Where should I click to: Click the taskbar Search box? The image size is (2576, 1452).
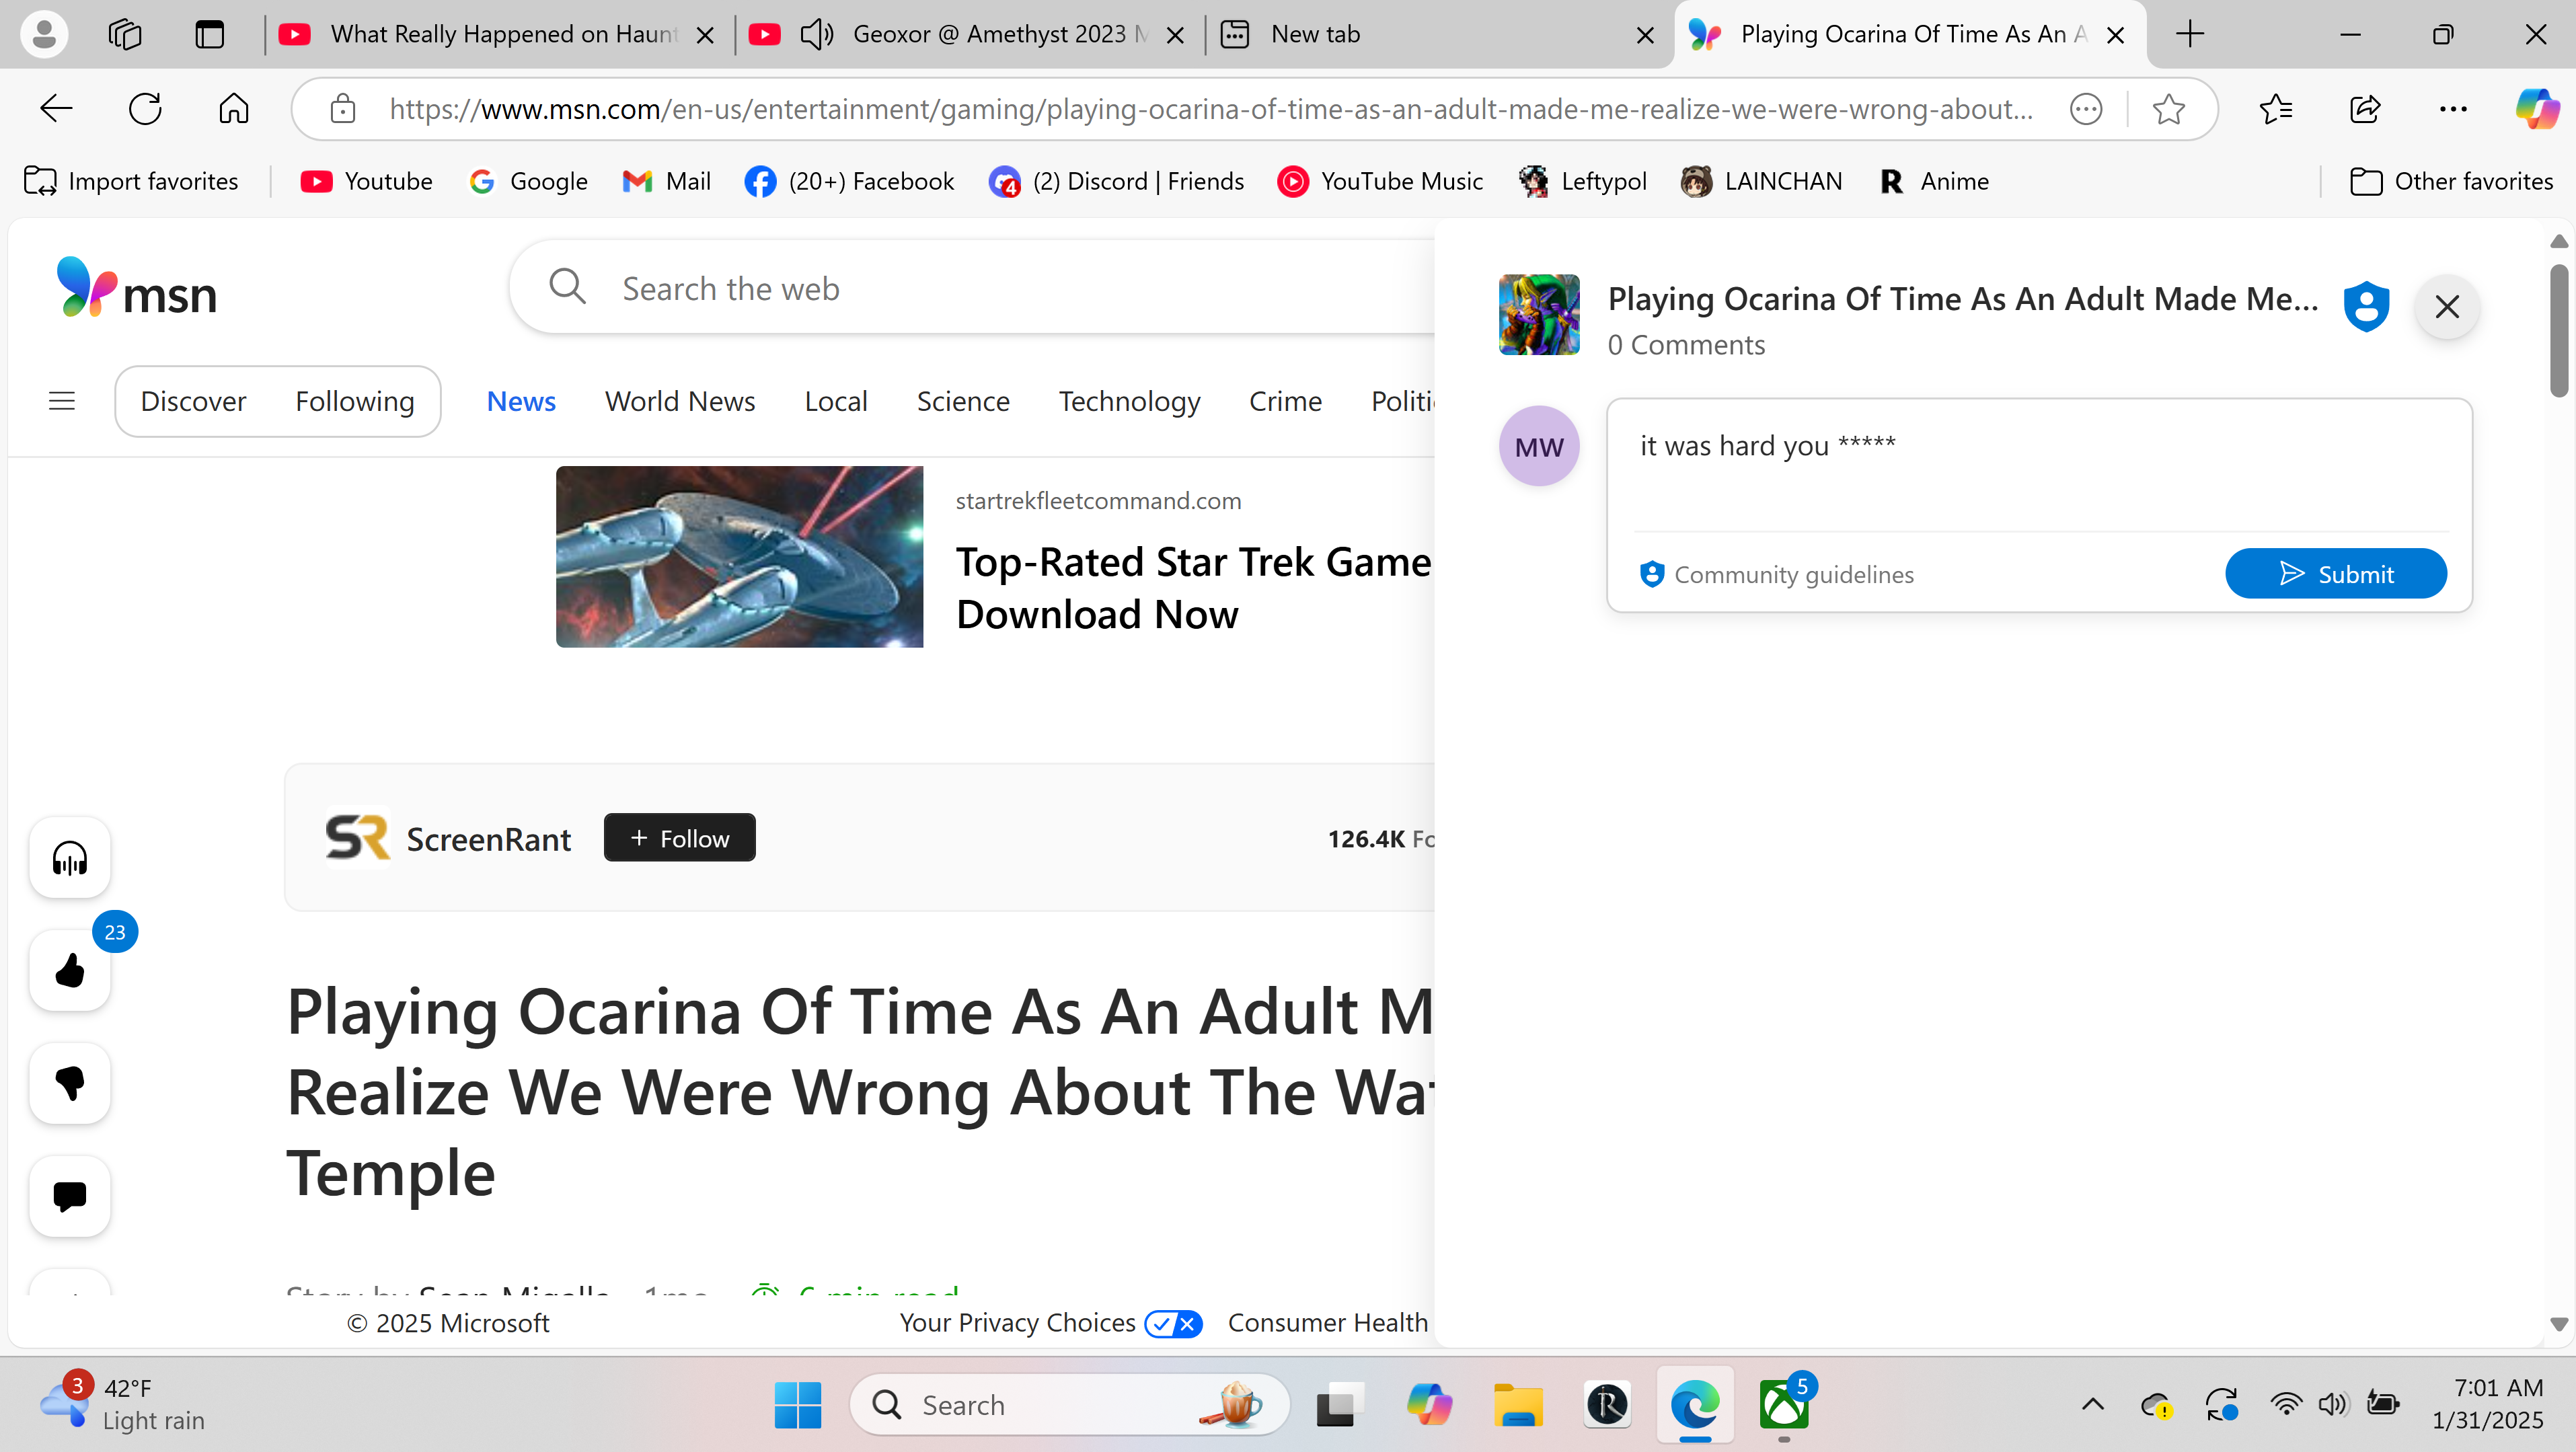click(x=1069, y=1405)
